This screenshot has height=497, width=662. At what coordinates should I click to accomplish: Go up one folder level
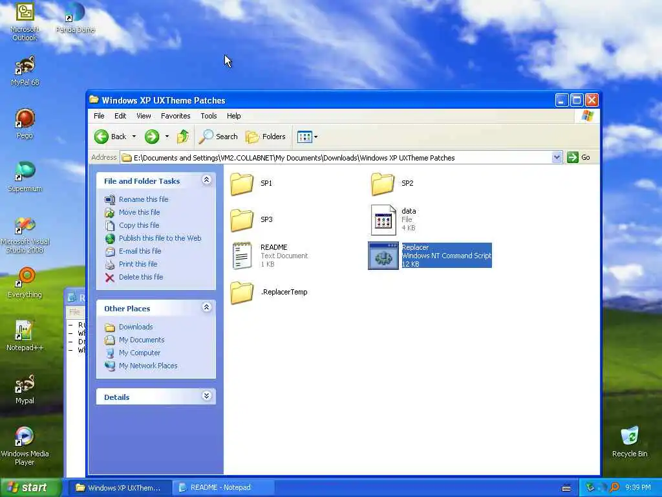(183, 137)
